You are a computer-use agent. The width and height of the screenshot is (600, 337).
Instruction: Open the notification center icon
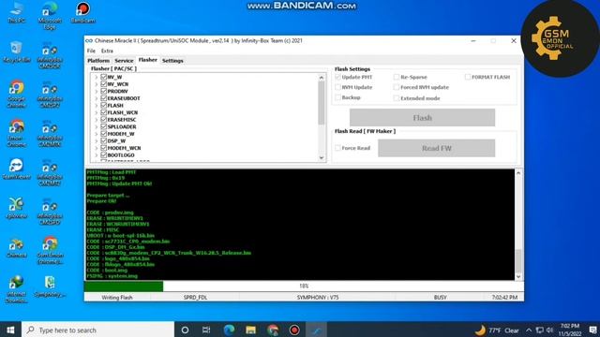[592, 330]
